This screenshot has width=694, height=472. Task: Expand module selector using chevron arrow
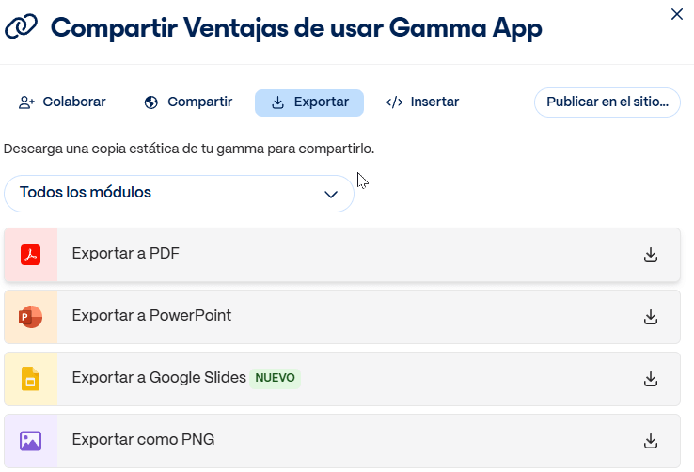click(x=331, y=195)
